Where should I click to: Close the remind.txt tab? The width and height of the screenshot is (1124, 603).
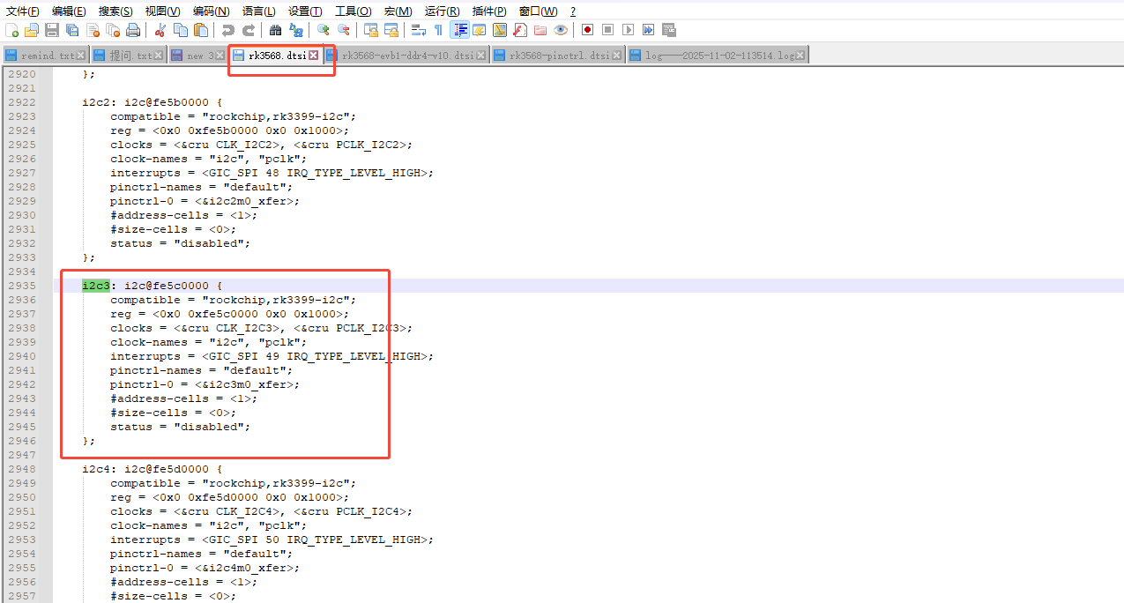coord(81,56)
